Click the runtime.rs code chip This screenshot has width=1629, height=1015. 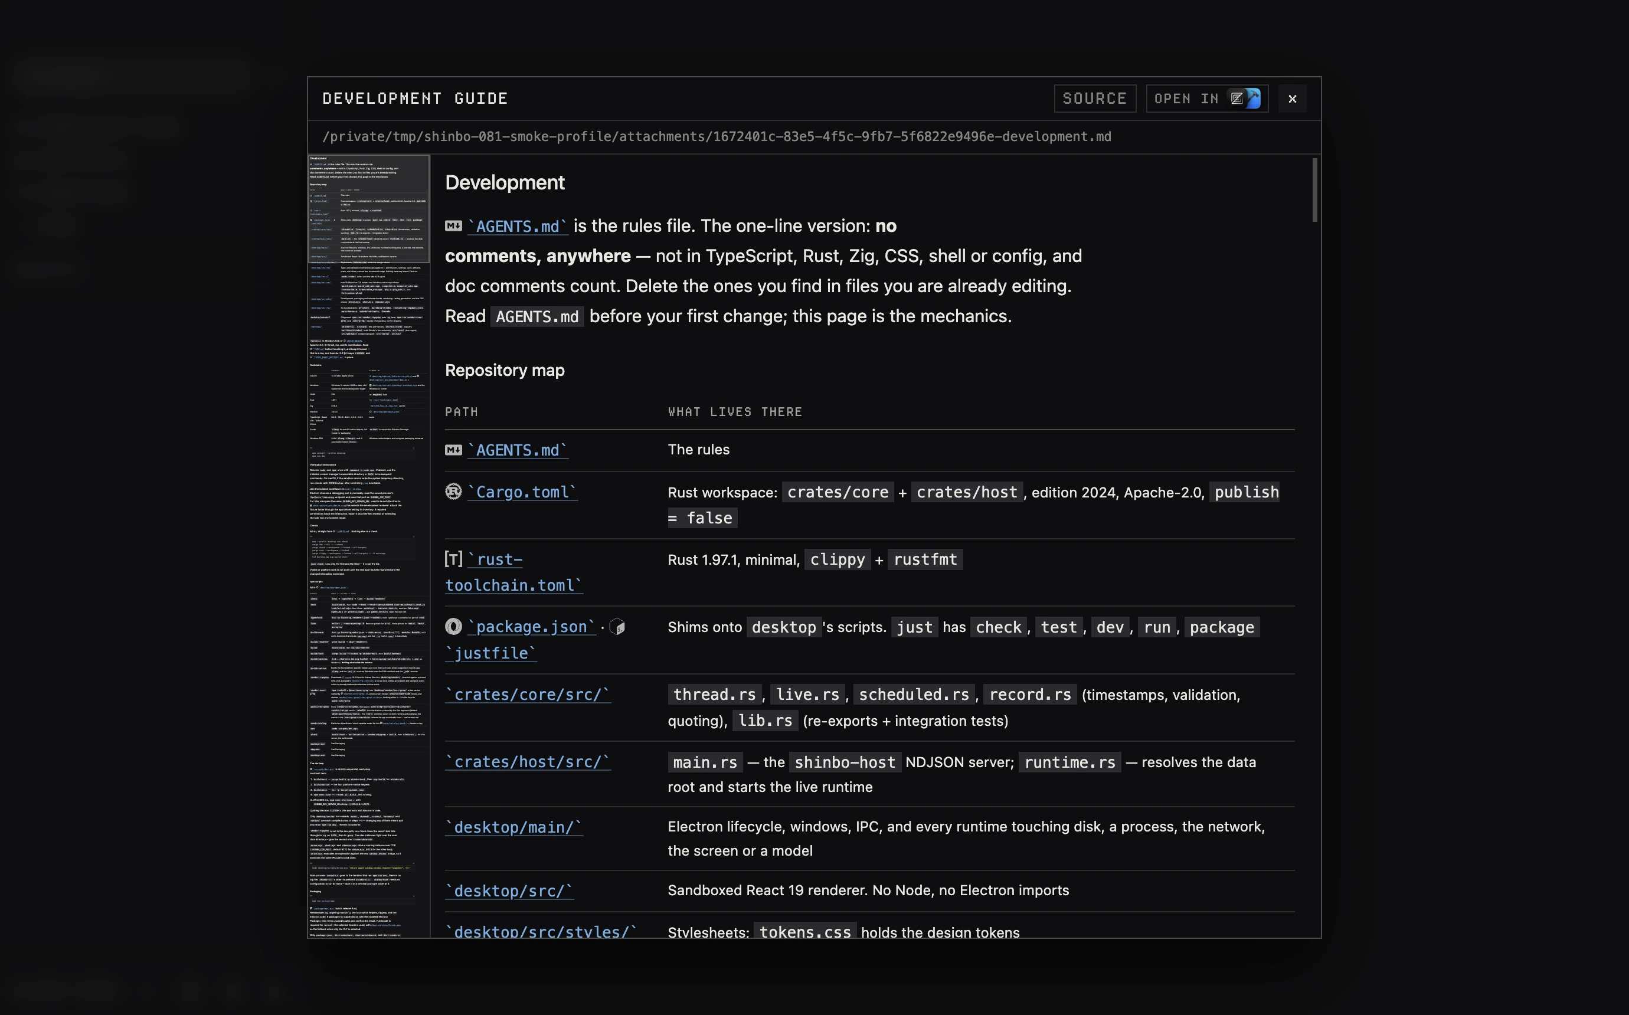[x=1070, y=762]
